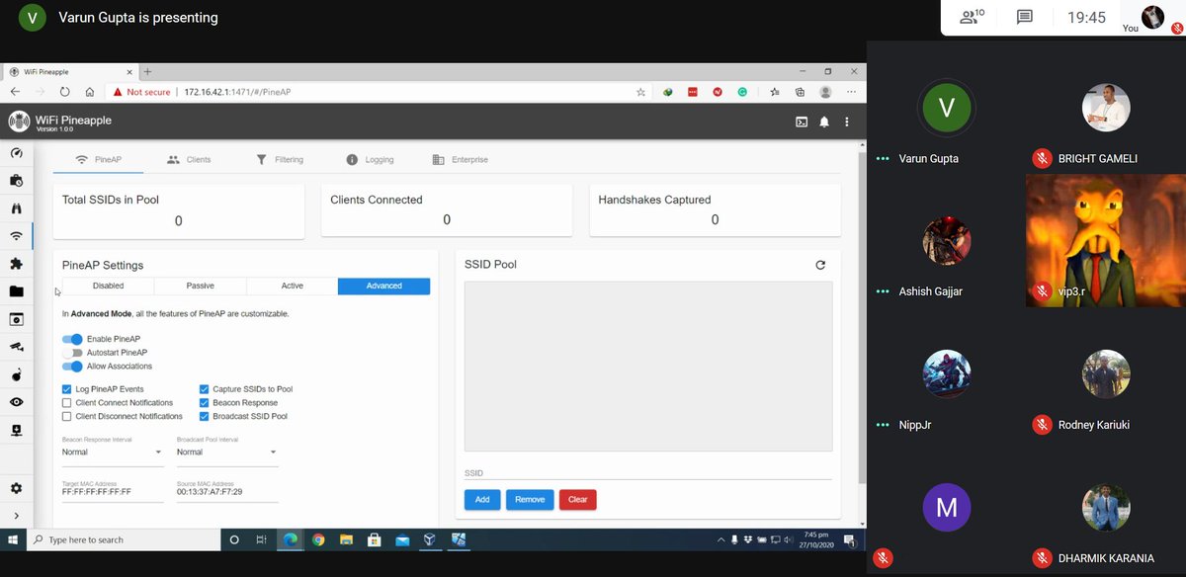Click the Target MAC Address field
Screen dimensions: 1186x577
click(112, 491)
